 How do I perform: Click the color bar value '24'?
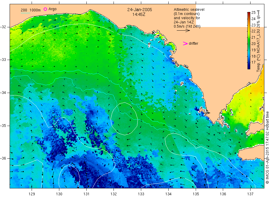click(253, 19)
